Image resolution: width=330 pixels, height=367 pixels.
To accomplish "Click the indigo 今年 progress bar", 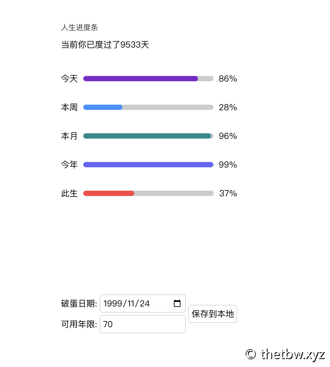I will [x=148, y=165].
